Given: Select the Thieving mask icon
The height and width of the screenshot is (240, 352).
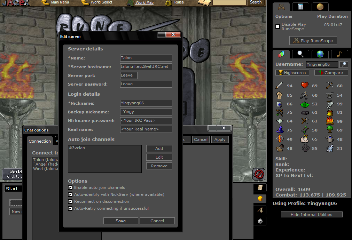Looking at the screenshot, I should click(x=305, y=112).
